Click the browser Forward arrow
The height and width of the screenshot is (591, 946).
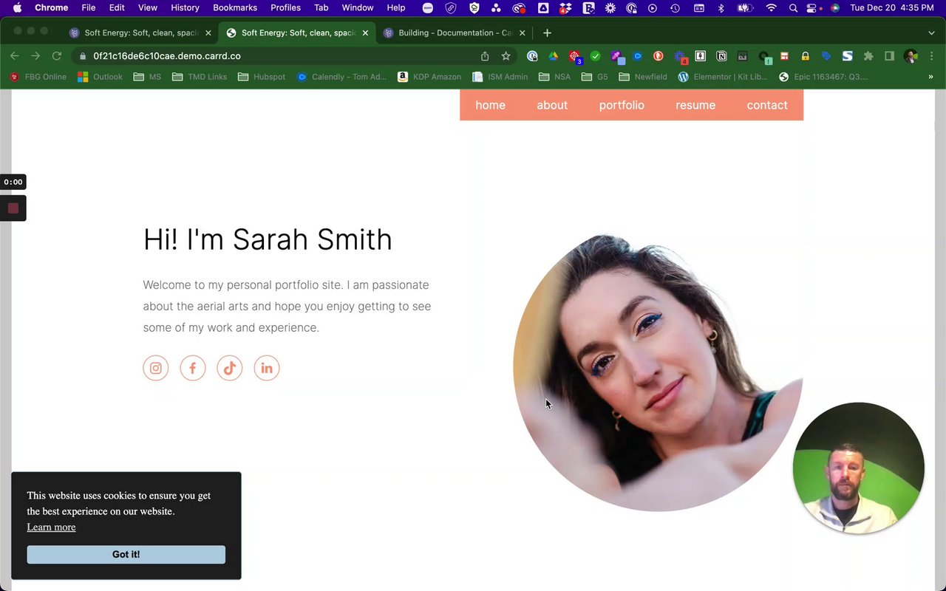point(35,56)
